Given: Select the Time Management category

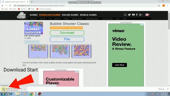Looking at the screenshot, I should (92, 19).
